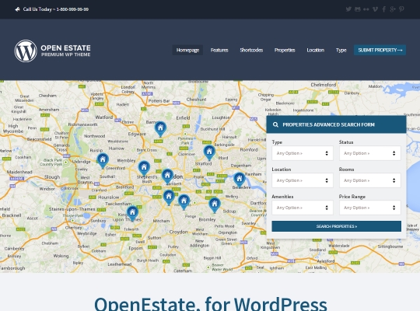This screenshot has height=311, width=420.
Task: Select the property pin above Stratford
Action: click(209, 152)
